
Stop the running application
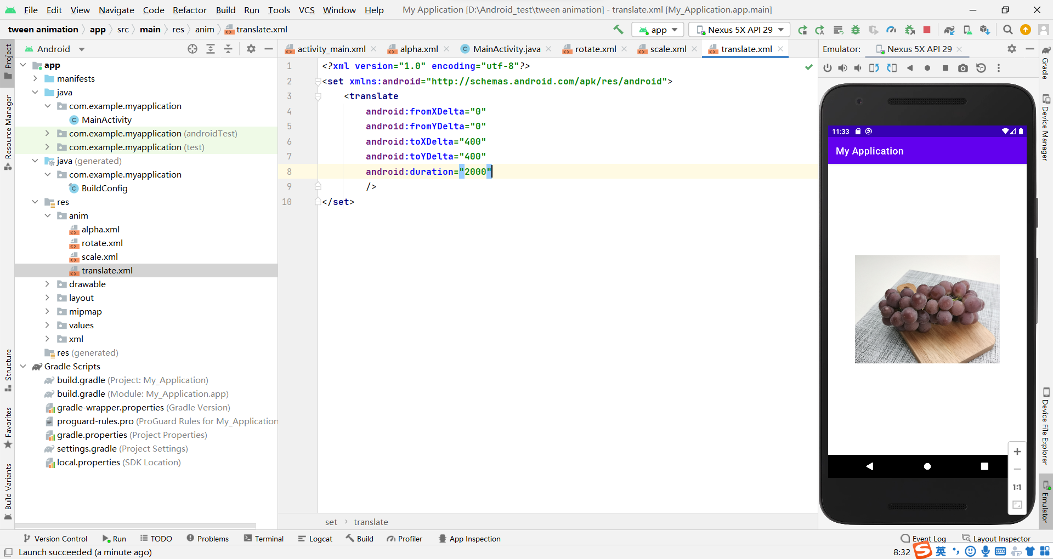[927, 30]
